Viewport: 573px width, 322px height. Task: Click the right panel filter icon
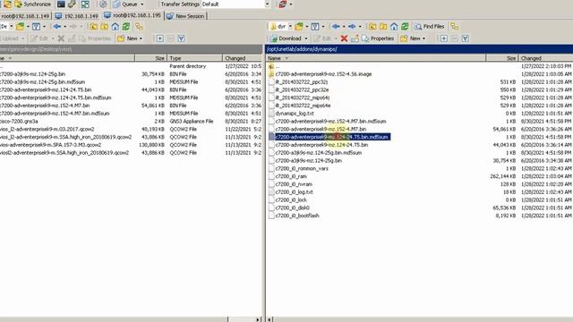pos(314,26)
